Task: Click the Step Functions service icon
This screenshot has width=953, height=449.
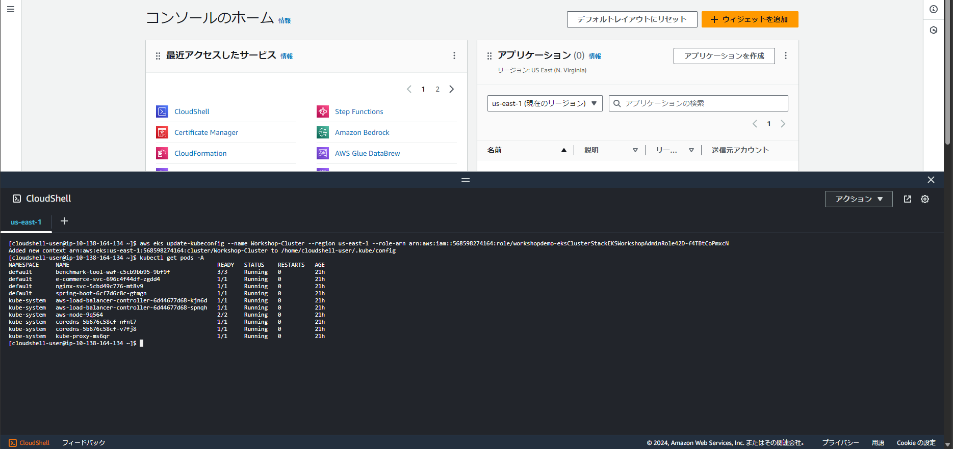Action: pyautogui.click(x=323, y=111)
